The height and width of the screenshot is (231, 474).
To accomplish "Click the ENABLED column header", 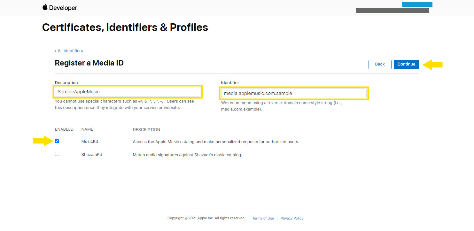I will (64, 129).
